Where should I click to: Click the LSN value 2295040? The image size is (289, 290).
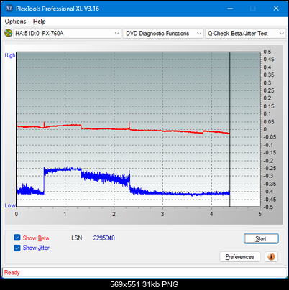point(104,238)
